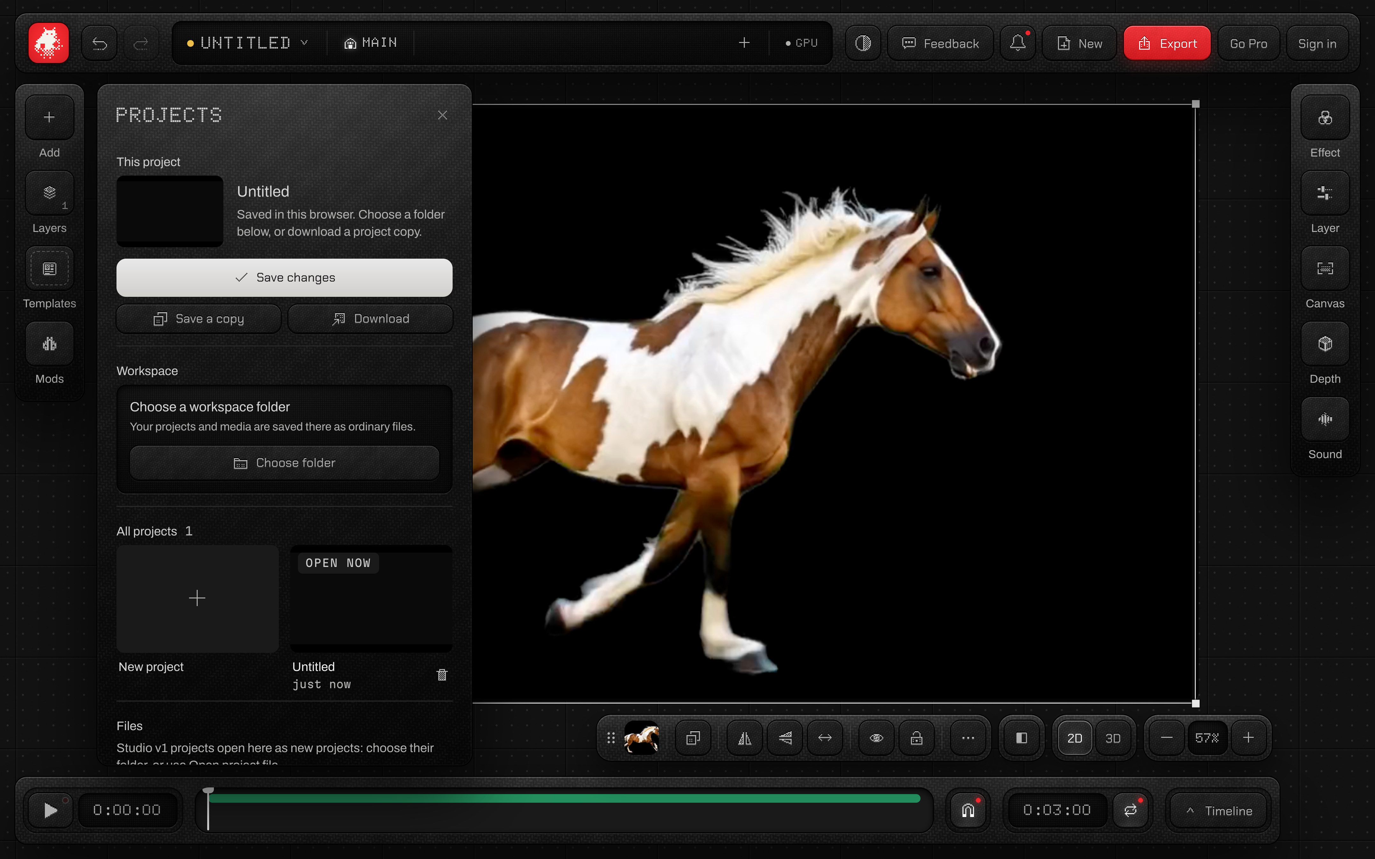Screen dimensions: 1375x859
Task: Click Save changes button
Action: pos(284,278)
